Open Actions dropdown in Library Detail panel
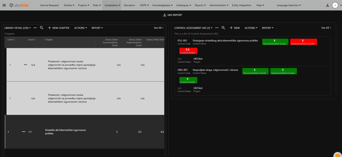The width and height of the screenshot is (342, 157). click(80, 28)
